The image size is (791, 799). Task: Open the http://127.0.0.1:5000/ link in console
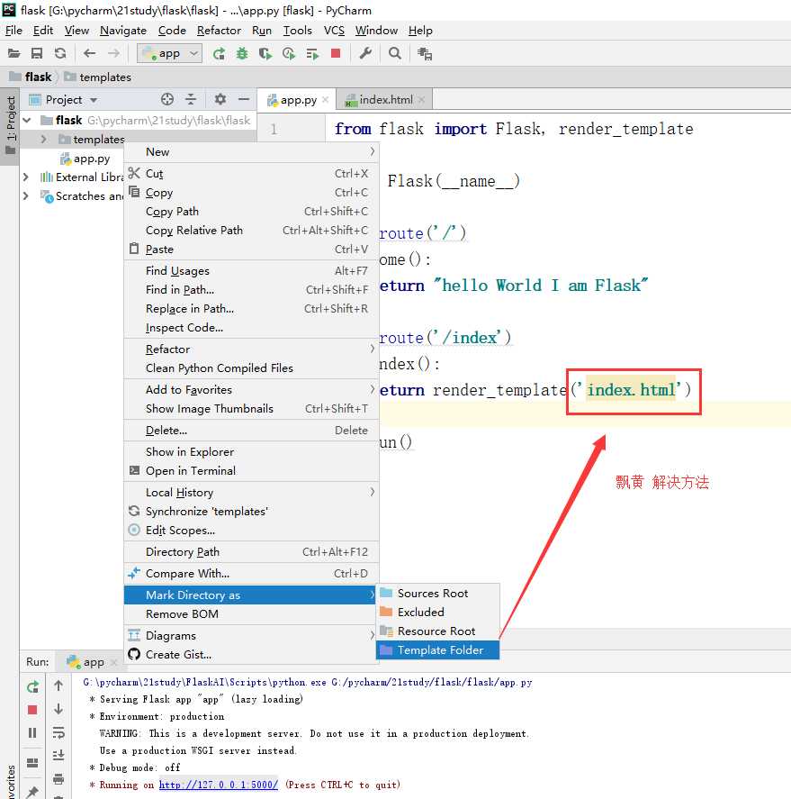tap(219, 785)
